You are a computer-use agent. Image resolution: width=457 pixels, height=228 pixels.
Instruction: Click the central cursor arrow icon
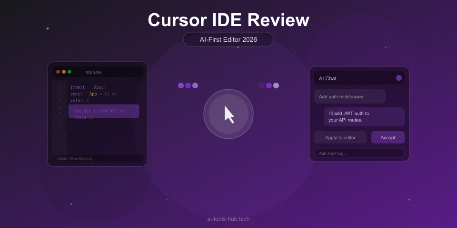click(x=229, y=114)
